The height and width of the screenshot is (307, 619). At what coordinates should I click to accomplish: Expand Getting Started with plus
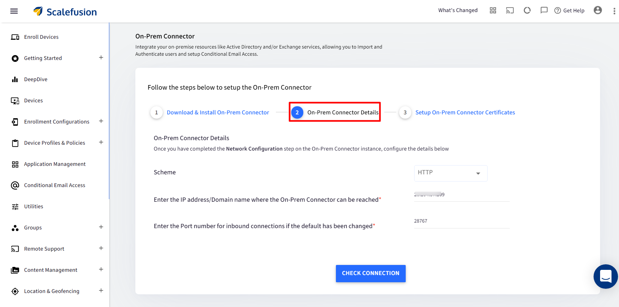(101, 57)
